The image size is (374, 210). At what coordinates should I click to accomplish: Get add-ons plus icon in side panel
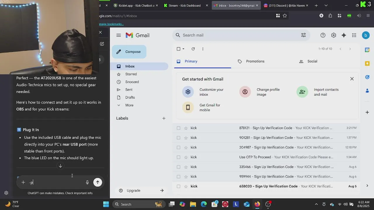pyautogui.click(x=367, y=112)
